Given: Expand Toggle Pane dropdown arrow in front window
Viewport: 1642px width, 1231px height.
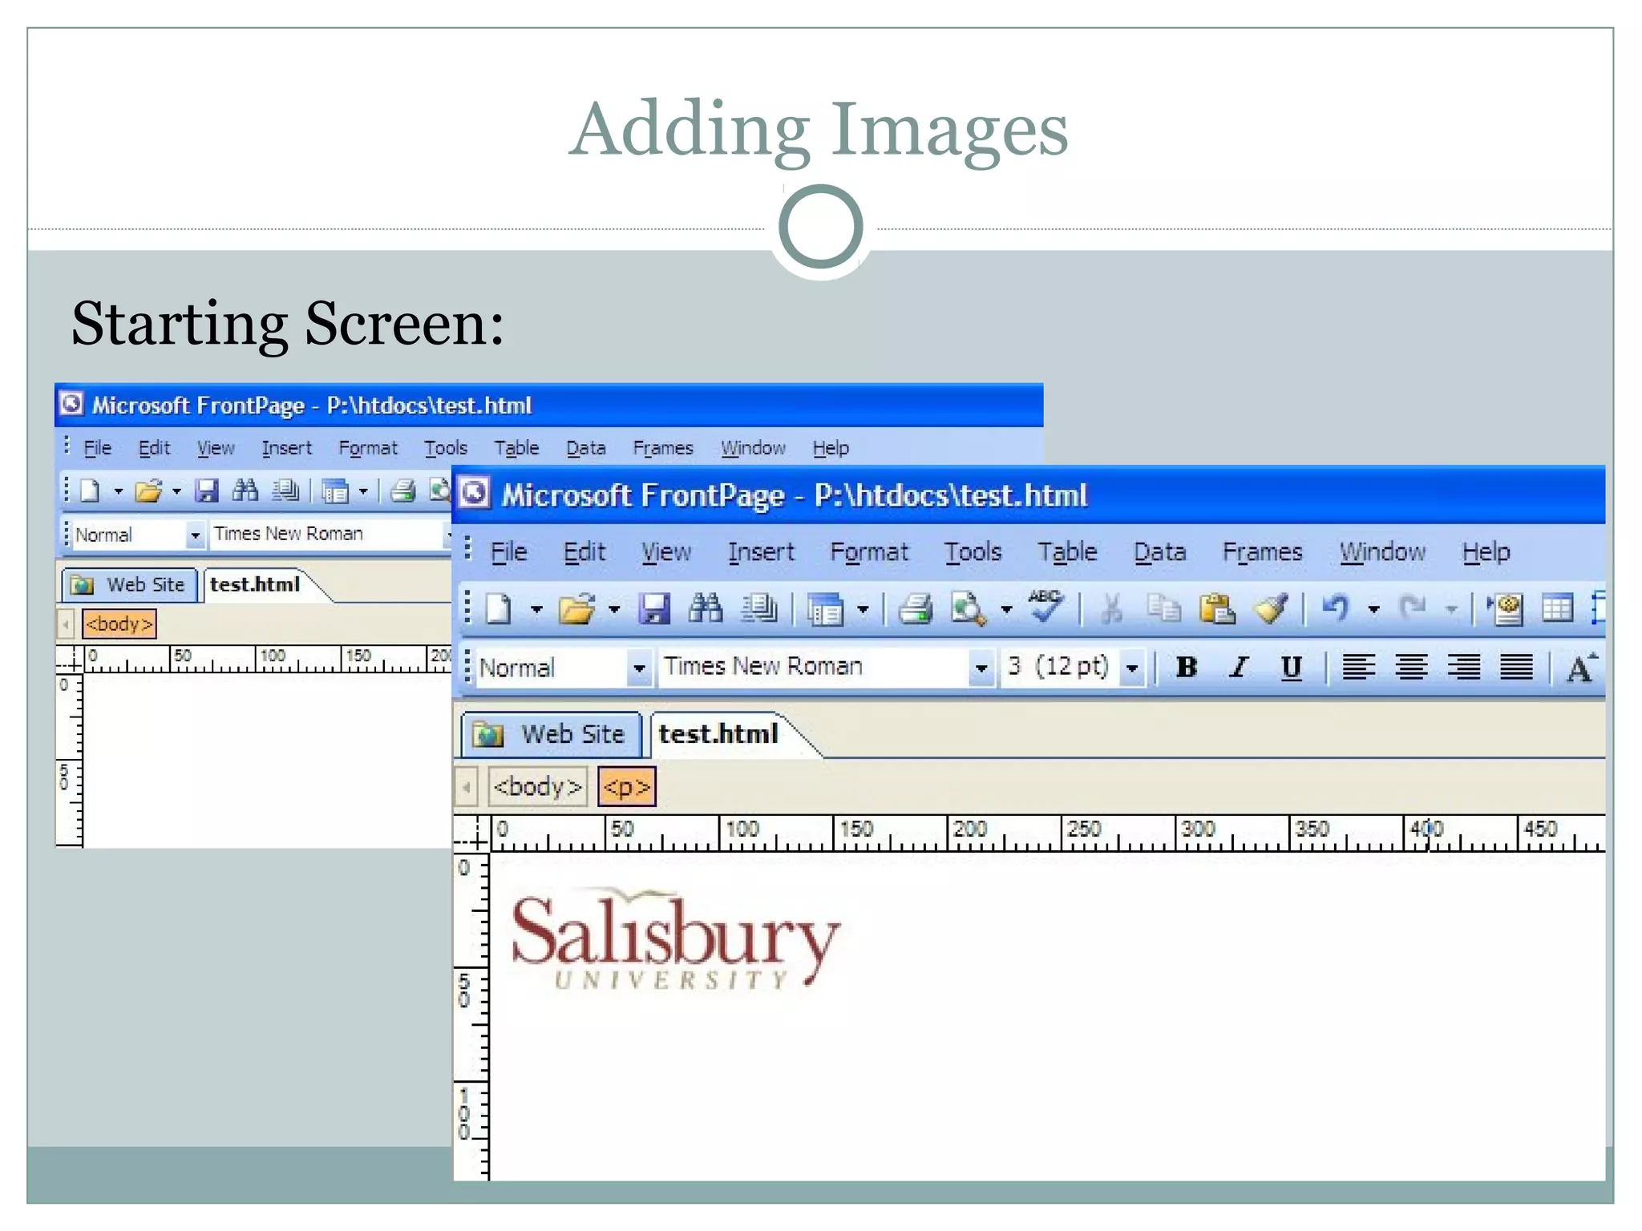Looking at the screenshot, I should click(863, 610).
